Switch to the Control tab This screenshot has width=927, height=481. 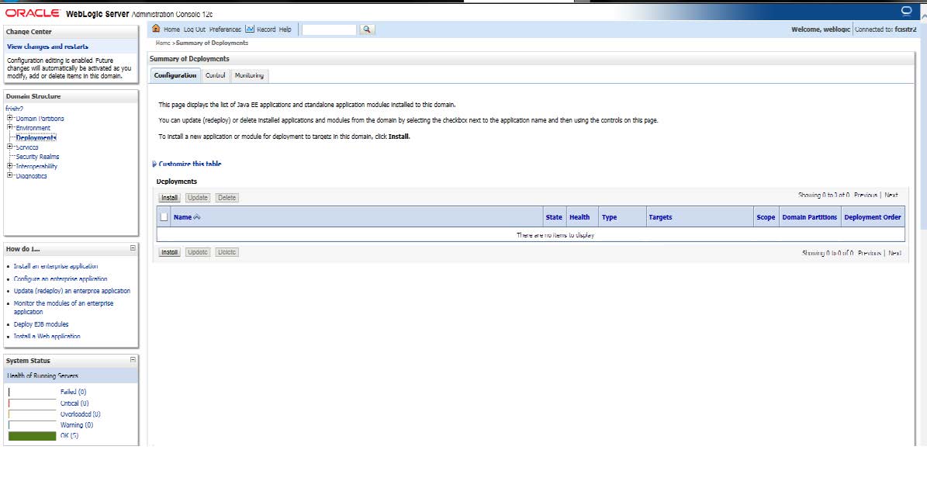[215, 75]
